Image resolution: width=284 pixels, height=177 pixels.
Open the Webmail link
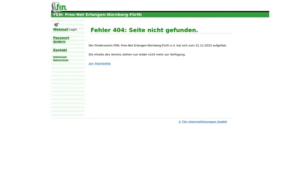pos(61,29)
